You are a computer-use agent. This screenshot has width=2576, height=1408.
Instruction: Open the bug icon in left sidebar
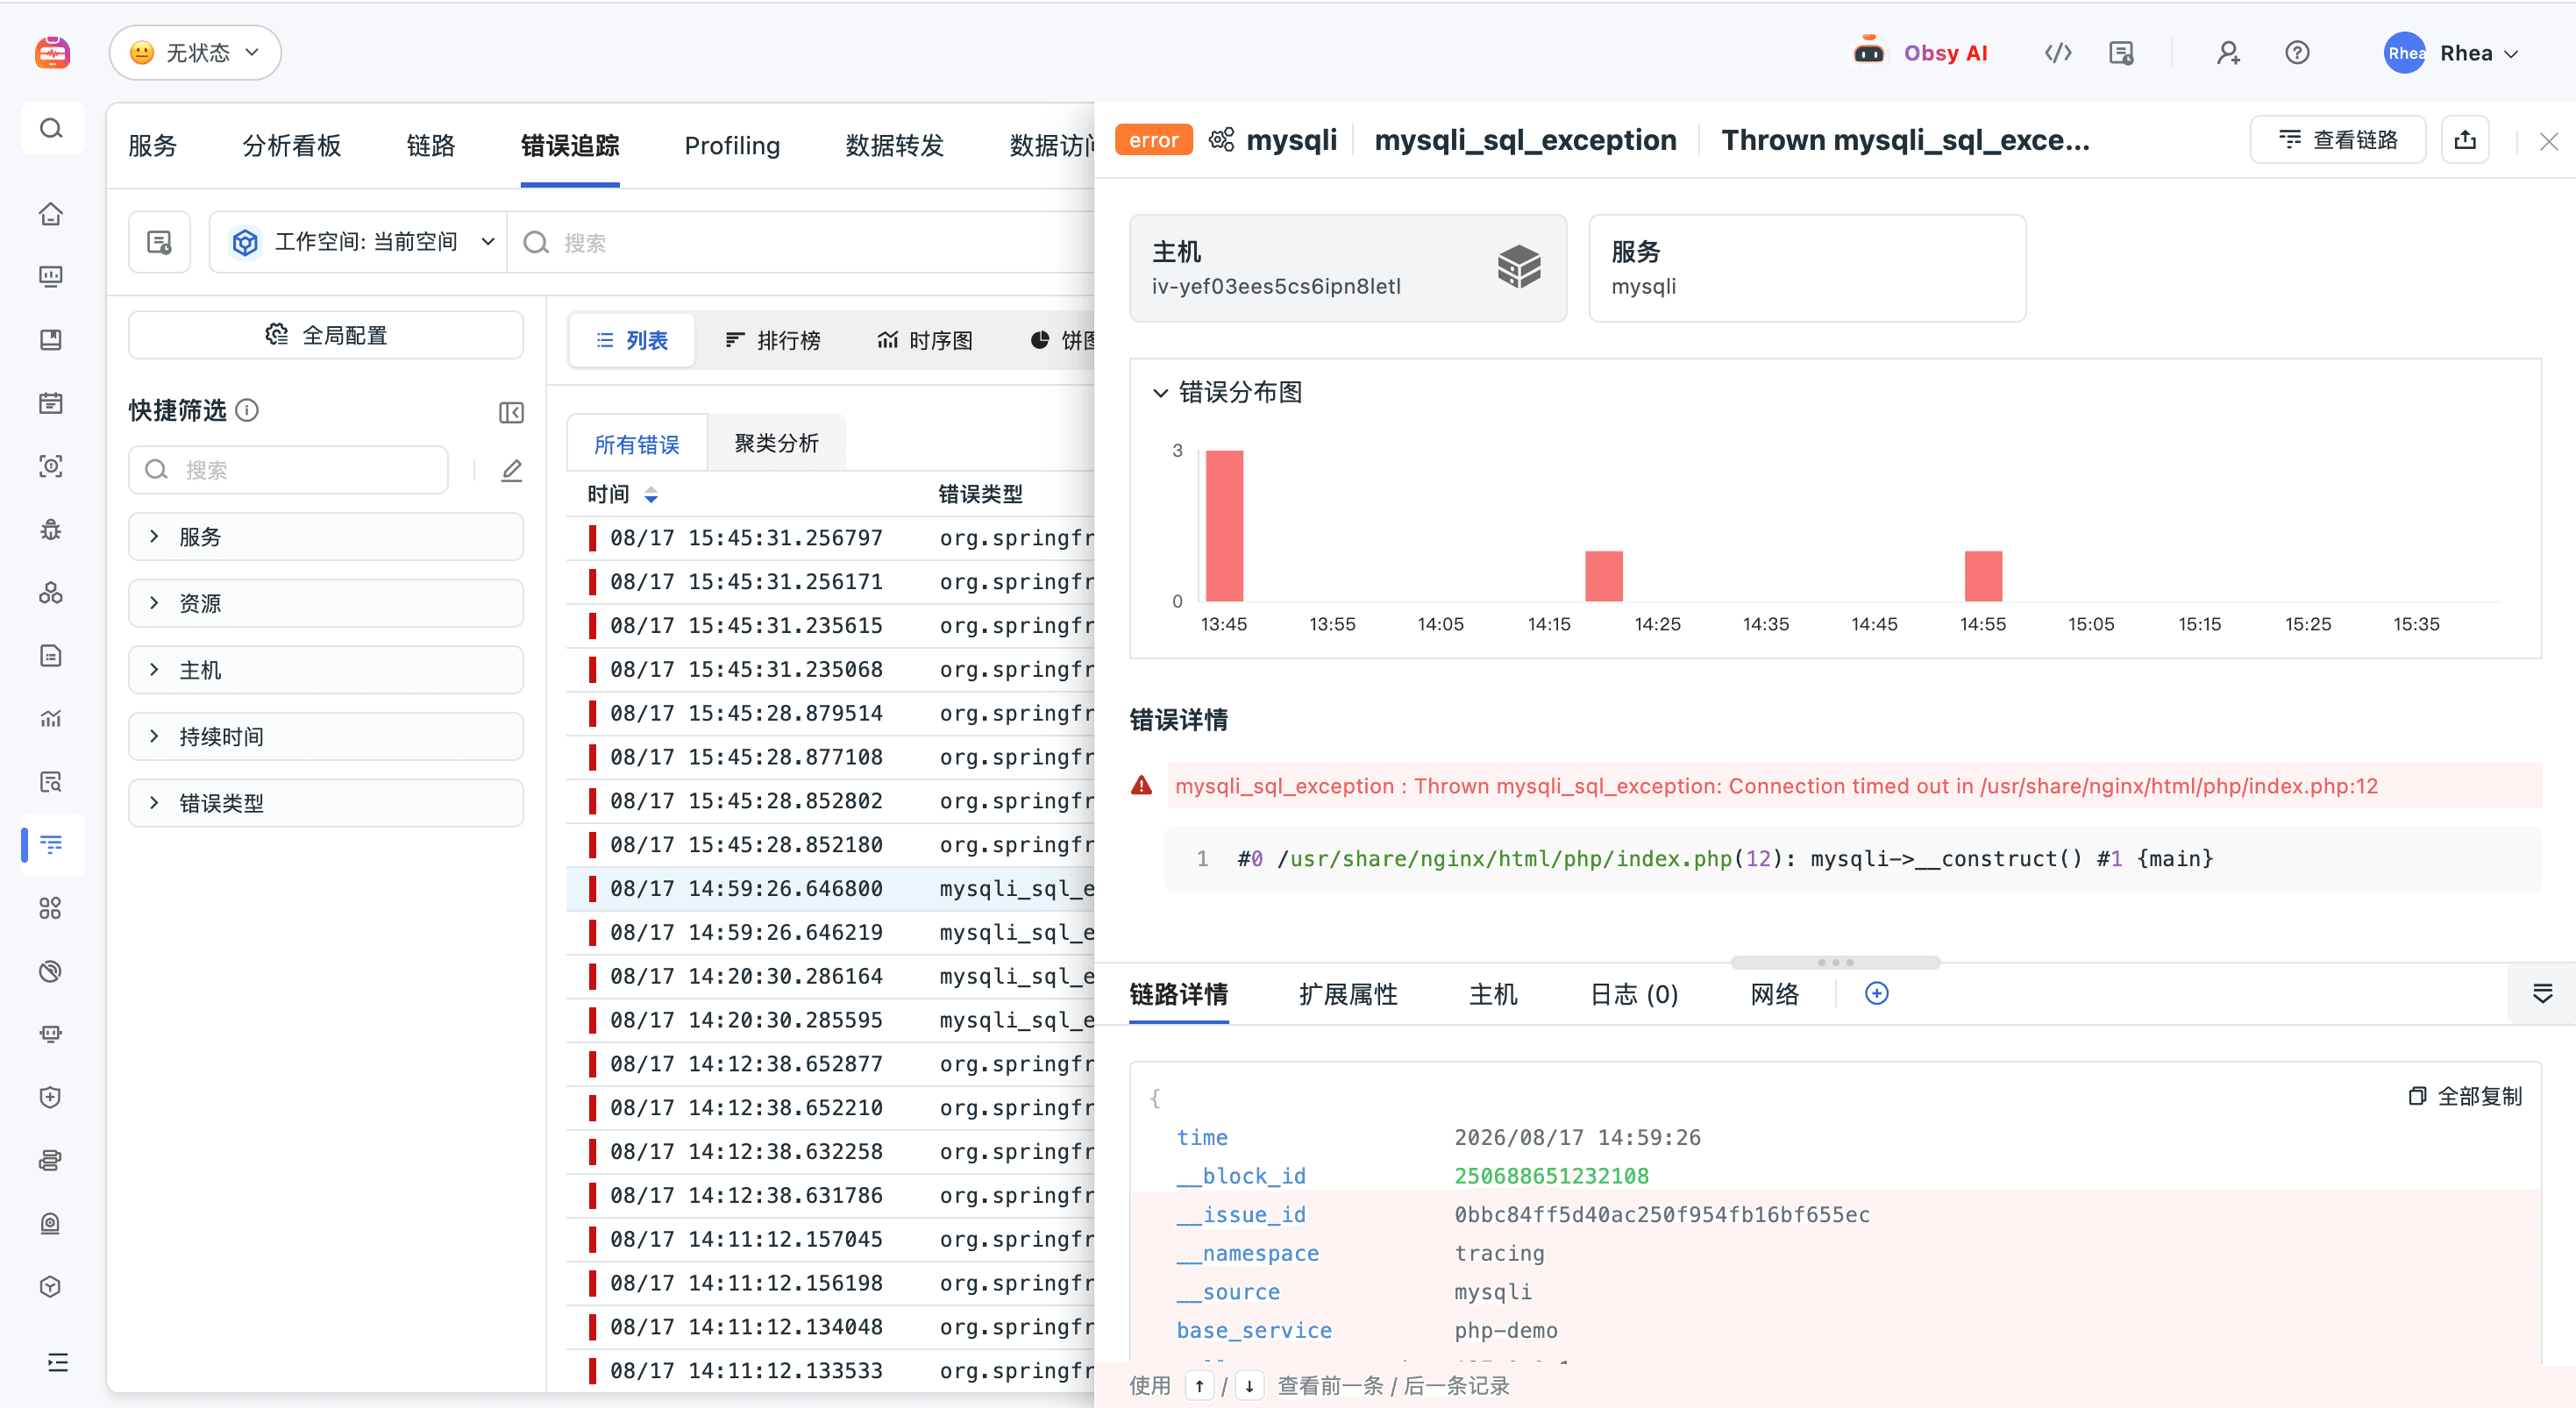tap(51, 529)
